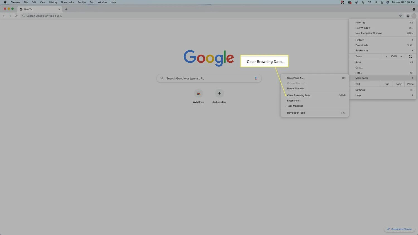Open Task Manager from the submenu
This screenshot has width=418, height=235.
tap(315, 106)
